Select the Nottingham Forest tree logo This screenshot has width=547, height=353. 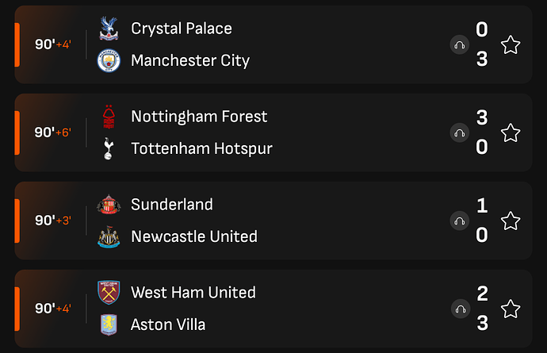107,117
